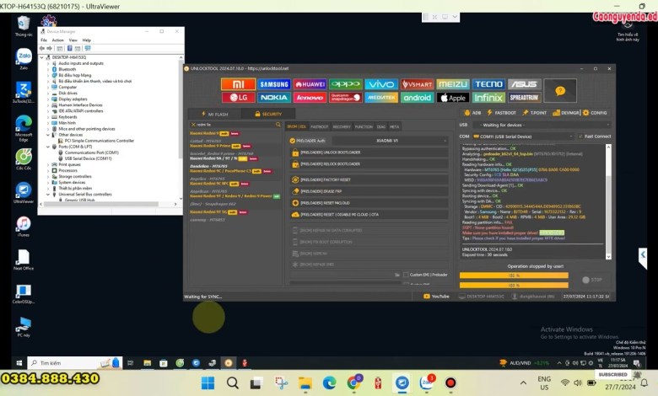This screenshot has width=658, height=396.
Task: Open Device Manager Action menu
Action: (x=58, y=40)
